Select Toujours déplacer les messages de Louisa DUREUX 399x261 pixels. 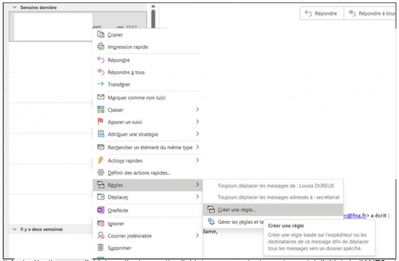point(273,186)
